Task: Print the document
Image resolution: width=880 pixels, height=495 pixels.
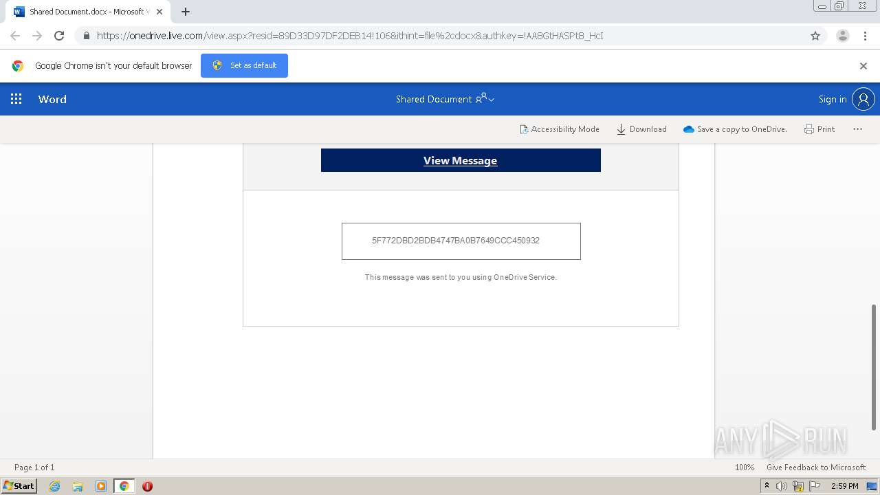Action: [819, 129]
